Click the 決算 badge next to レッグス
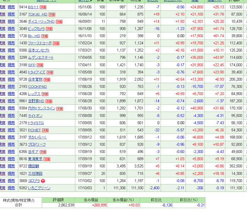 pos(45,94)
